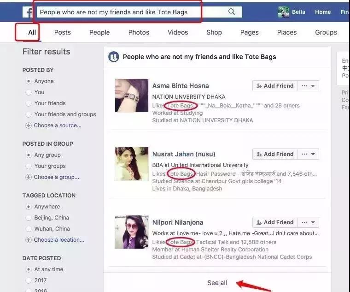Add Nilpori Nilanjona as friend
The image size is (350, 292).
[275, 222]
